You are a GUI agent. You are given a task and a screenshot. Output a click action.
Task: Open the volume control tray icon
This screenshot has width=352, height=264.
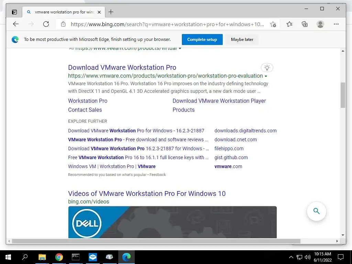[308, 257]
